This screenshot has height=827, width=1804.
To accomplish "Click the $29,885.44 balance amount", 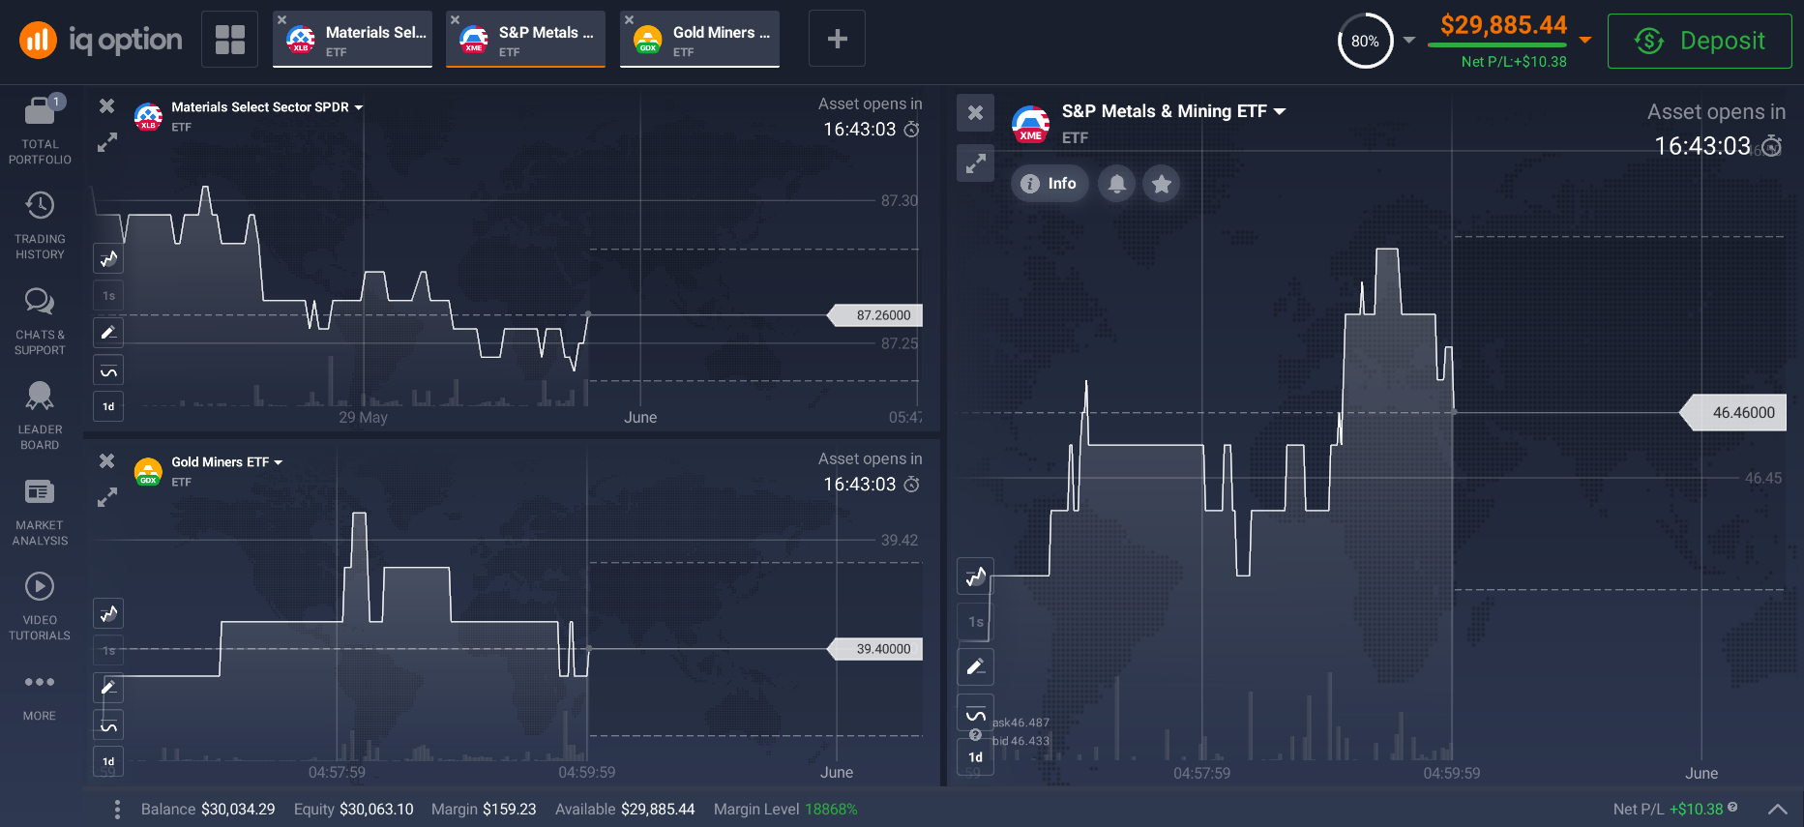I will pyautogui.click(x=1503, y=25).
